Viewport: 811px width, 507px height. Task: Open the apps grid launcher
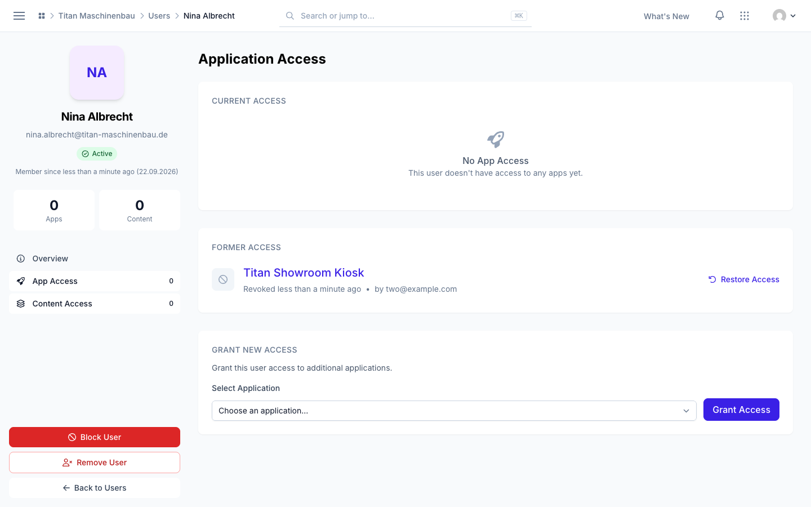pos(745,16)
